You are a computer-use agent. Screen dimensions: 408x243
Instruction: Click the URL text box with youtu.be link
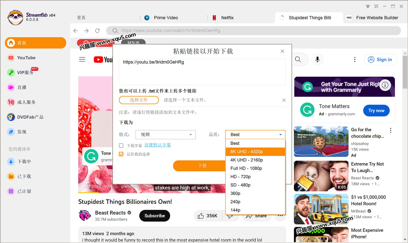coord(202,72)
